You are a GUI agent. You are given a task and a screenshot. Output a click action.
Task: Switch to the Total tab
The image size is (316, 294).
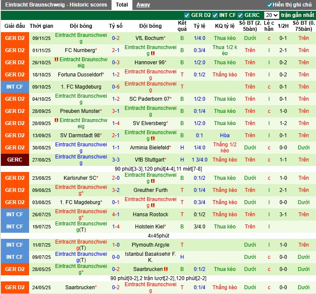coord(122,5)
